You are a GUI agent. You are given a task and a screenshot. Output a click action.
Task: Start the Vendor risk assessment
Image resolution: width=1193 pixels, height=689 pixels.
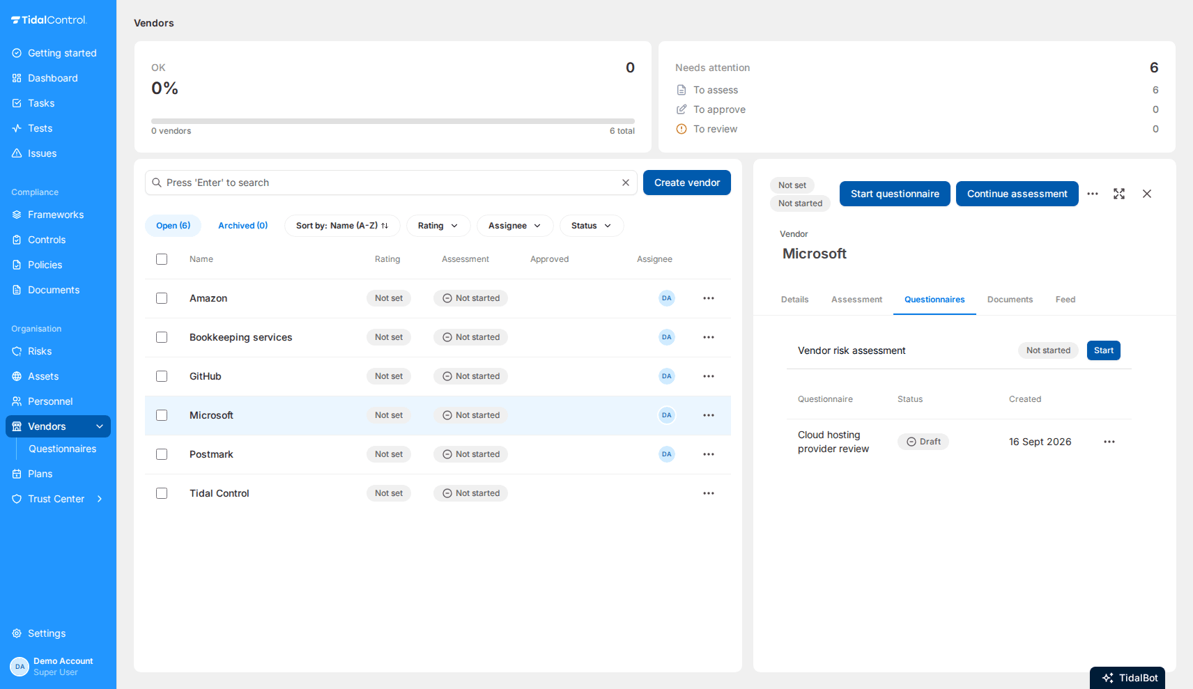coord(1104,350)
